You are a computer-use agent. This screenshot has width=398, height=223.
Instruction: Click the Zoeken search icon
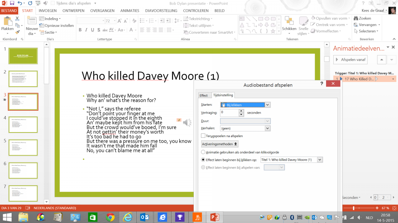point(356,19)
